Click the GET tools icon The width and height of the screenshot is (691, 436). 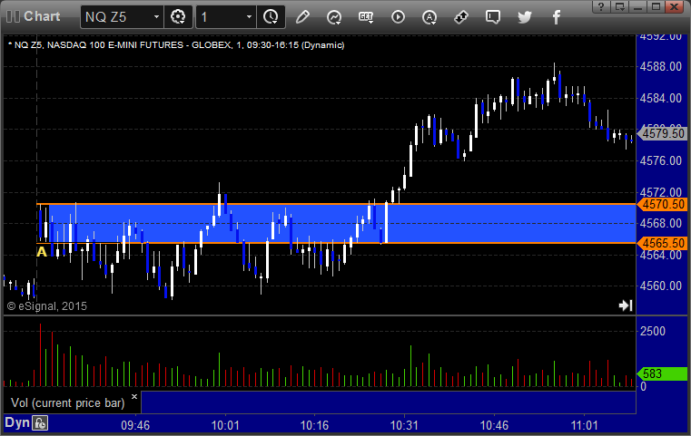pos(366,17)
